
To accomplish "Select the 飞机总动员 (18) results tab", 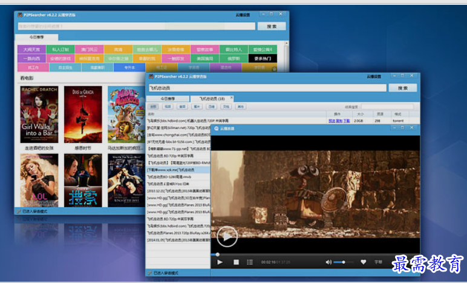I will [x=209, y=98].
